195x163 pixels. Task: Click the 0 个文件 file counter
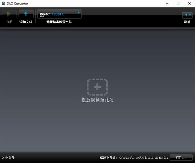[x=8, y=158]
